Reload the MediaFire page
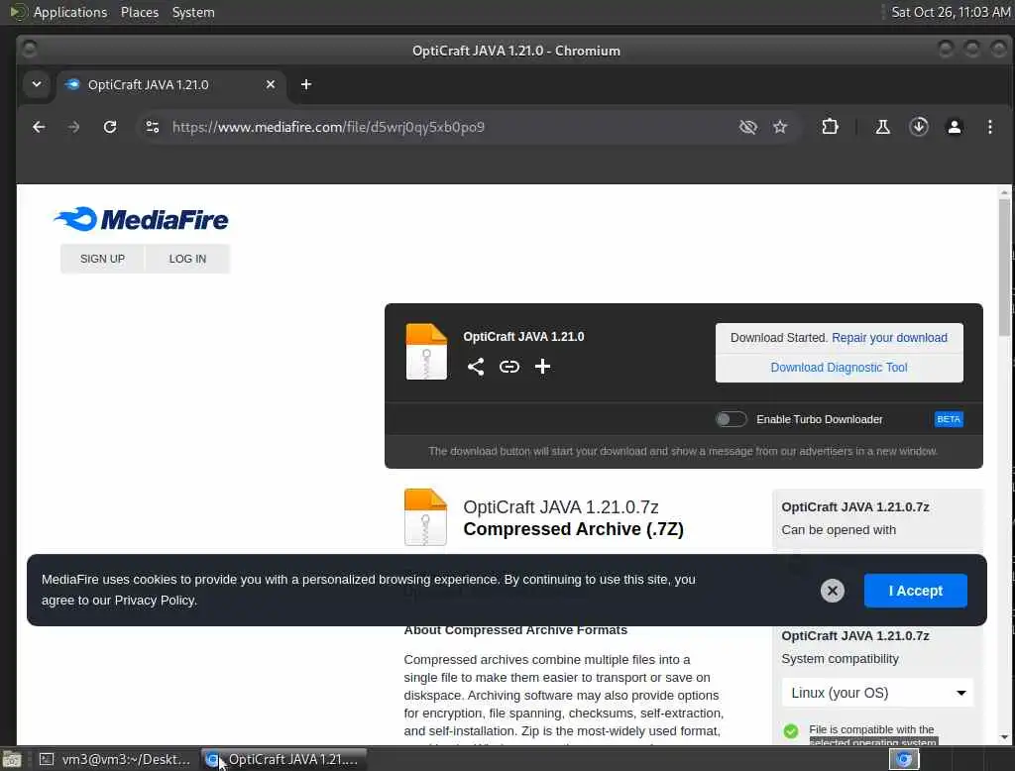Viewport: 1015px width, 771px height. (x=110, y=127)
